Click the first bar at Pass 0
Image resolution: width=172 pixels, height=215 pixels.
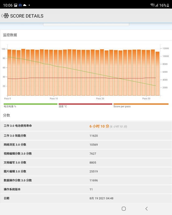click(9, 73)
